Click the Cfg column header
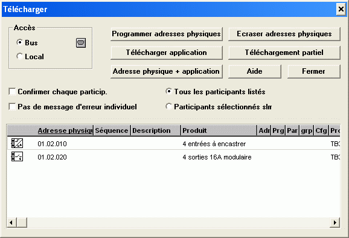The width and height of the screenshot is (349, 238). tap(321, 130)
